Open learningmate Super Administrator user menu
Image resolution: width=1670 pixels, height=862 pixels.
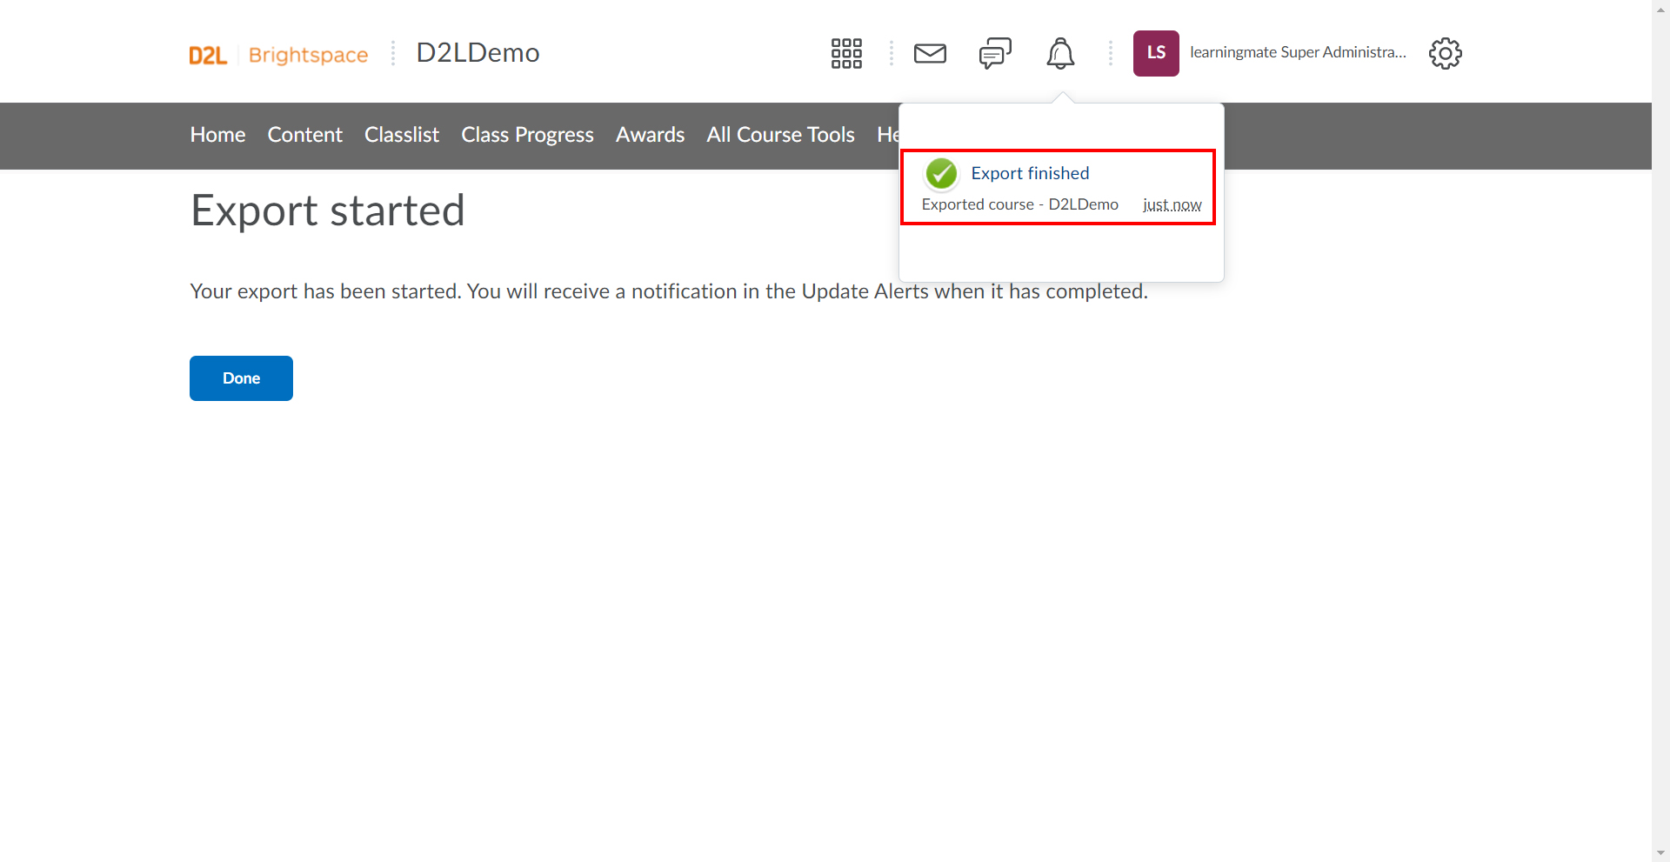(x=1298, y=52)
